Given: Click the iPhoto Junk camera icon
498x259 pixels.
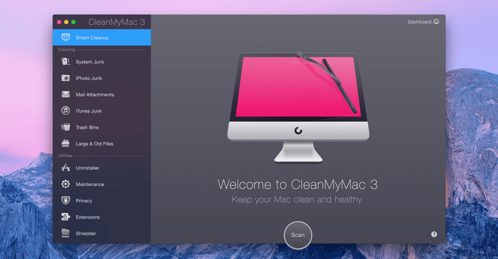Looking at the screenshot, I should 66,78.
